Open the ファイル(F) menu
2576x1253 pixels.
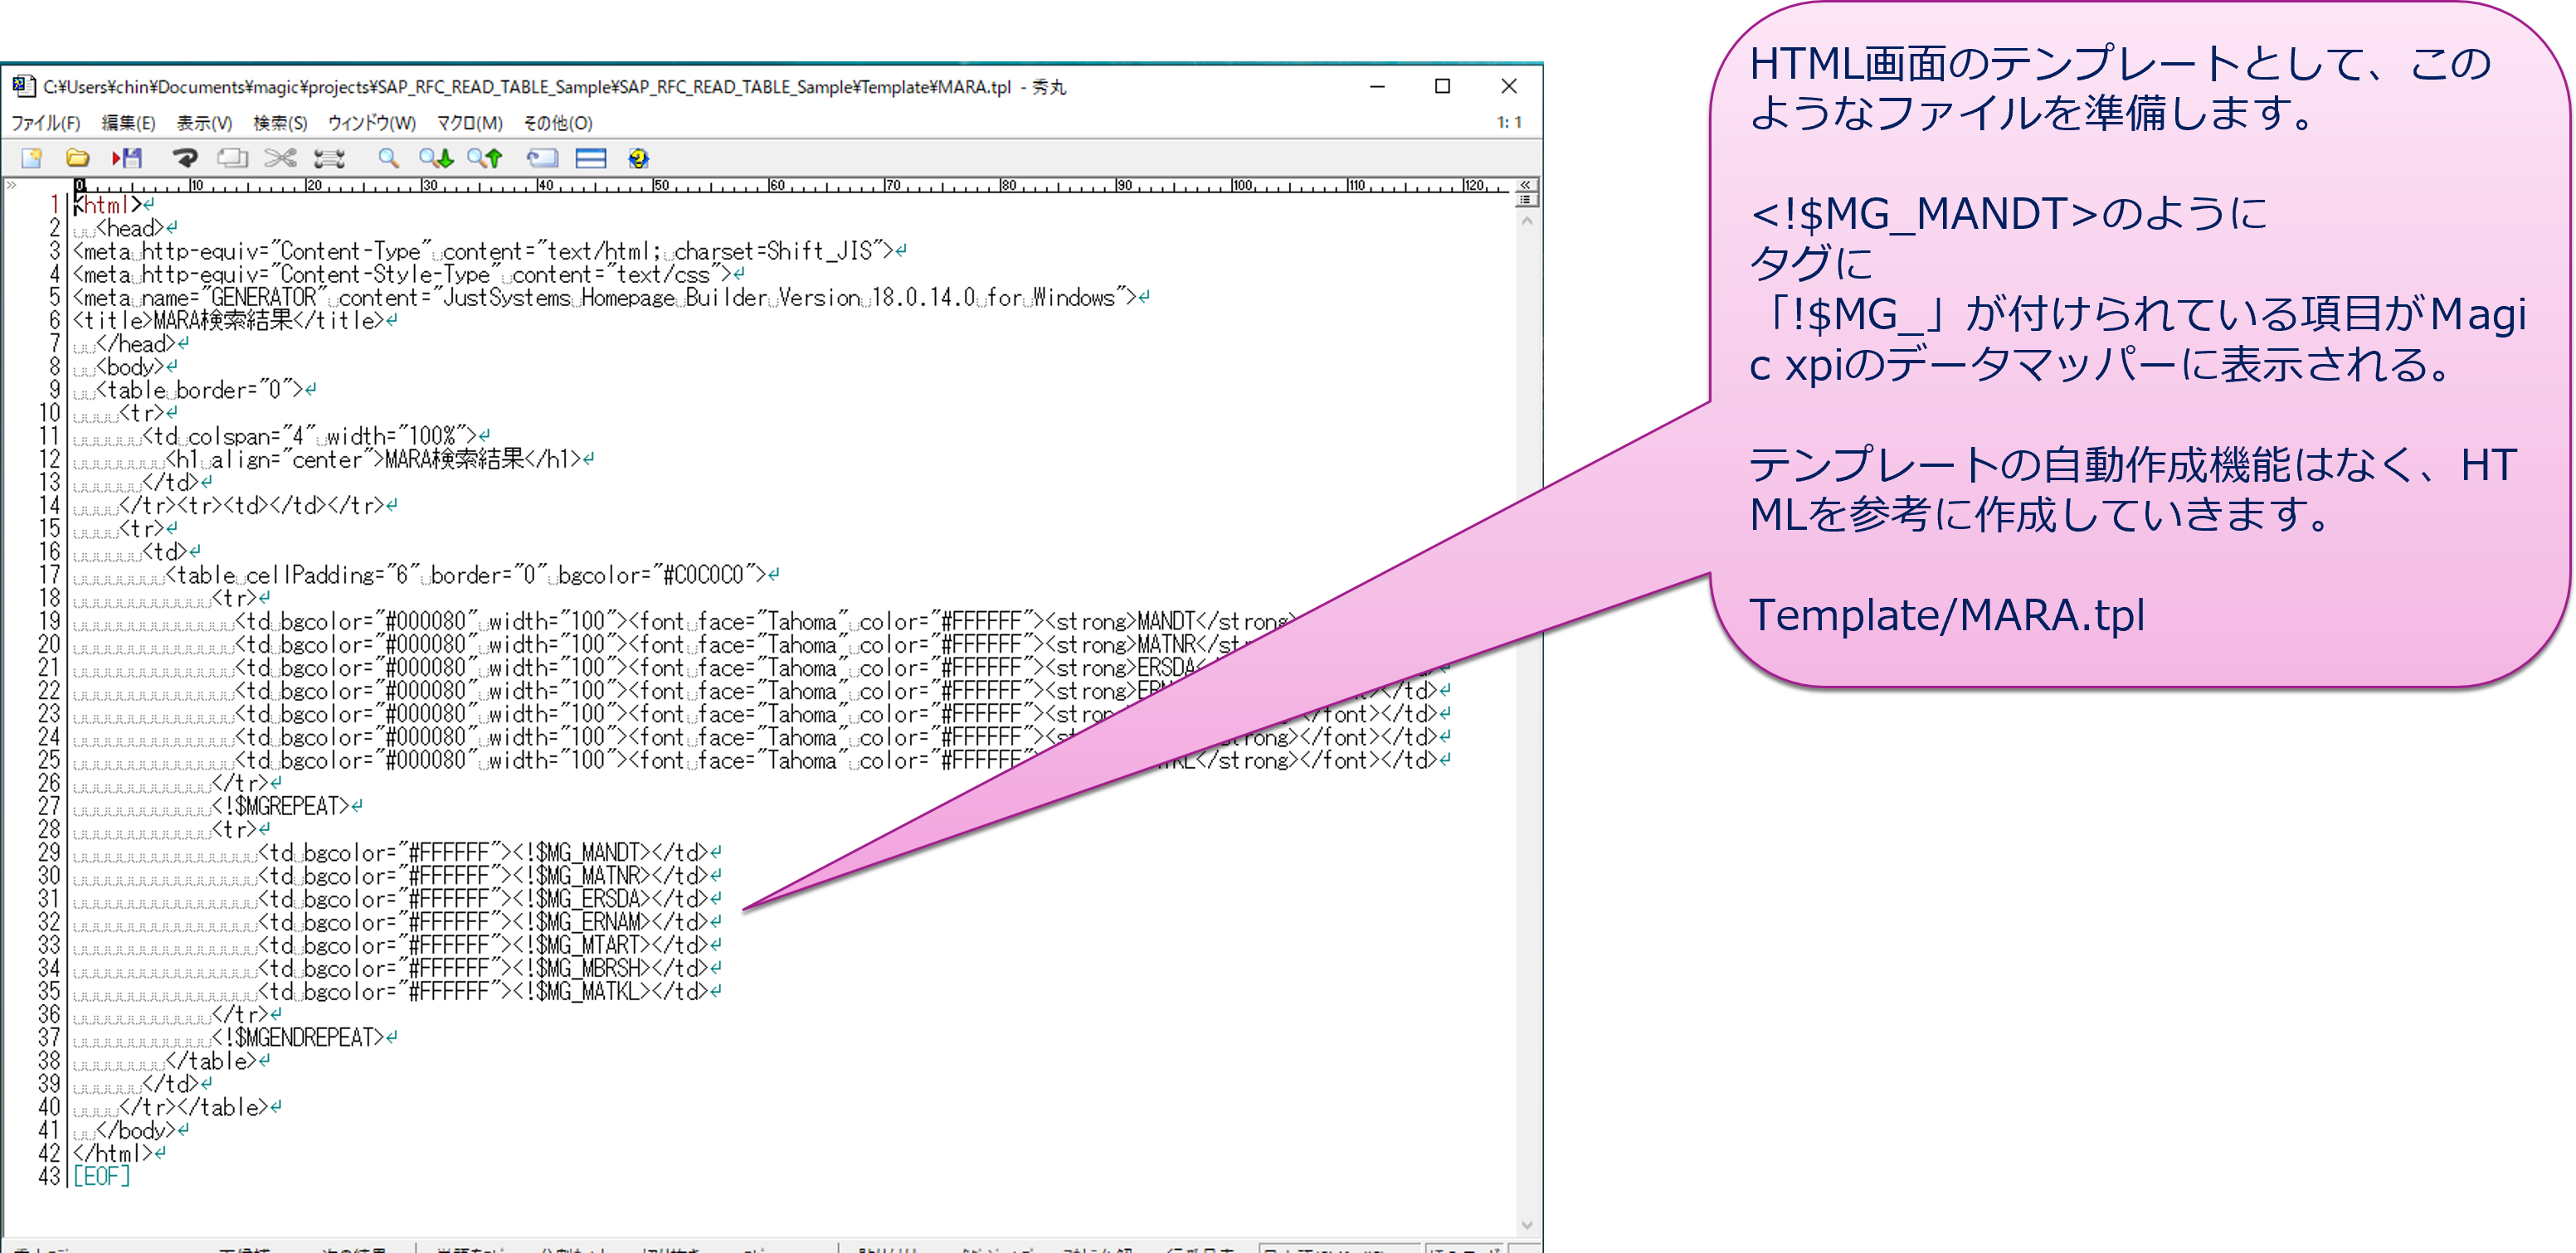tap(45, 123)
